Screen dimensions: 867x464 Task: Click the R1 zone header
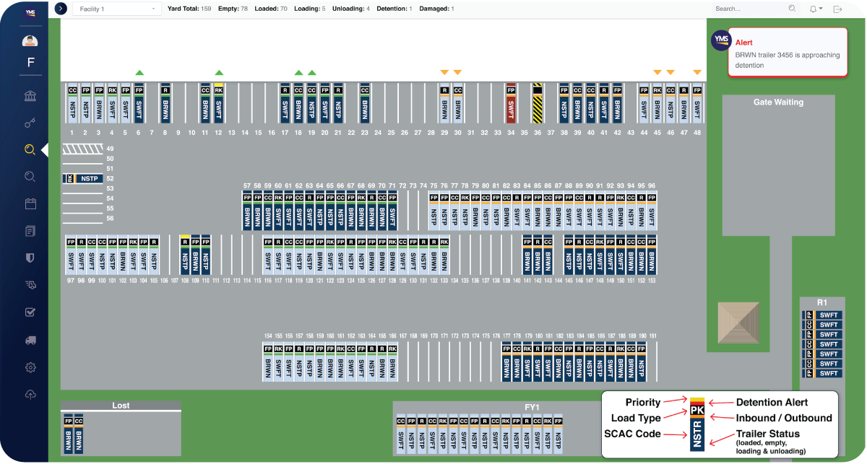(x=821, y=303)
